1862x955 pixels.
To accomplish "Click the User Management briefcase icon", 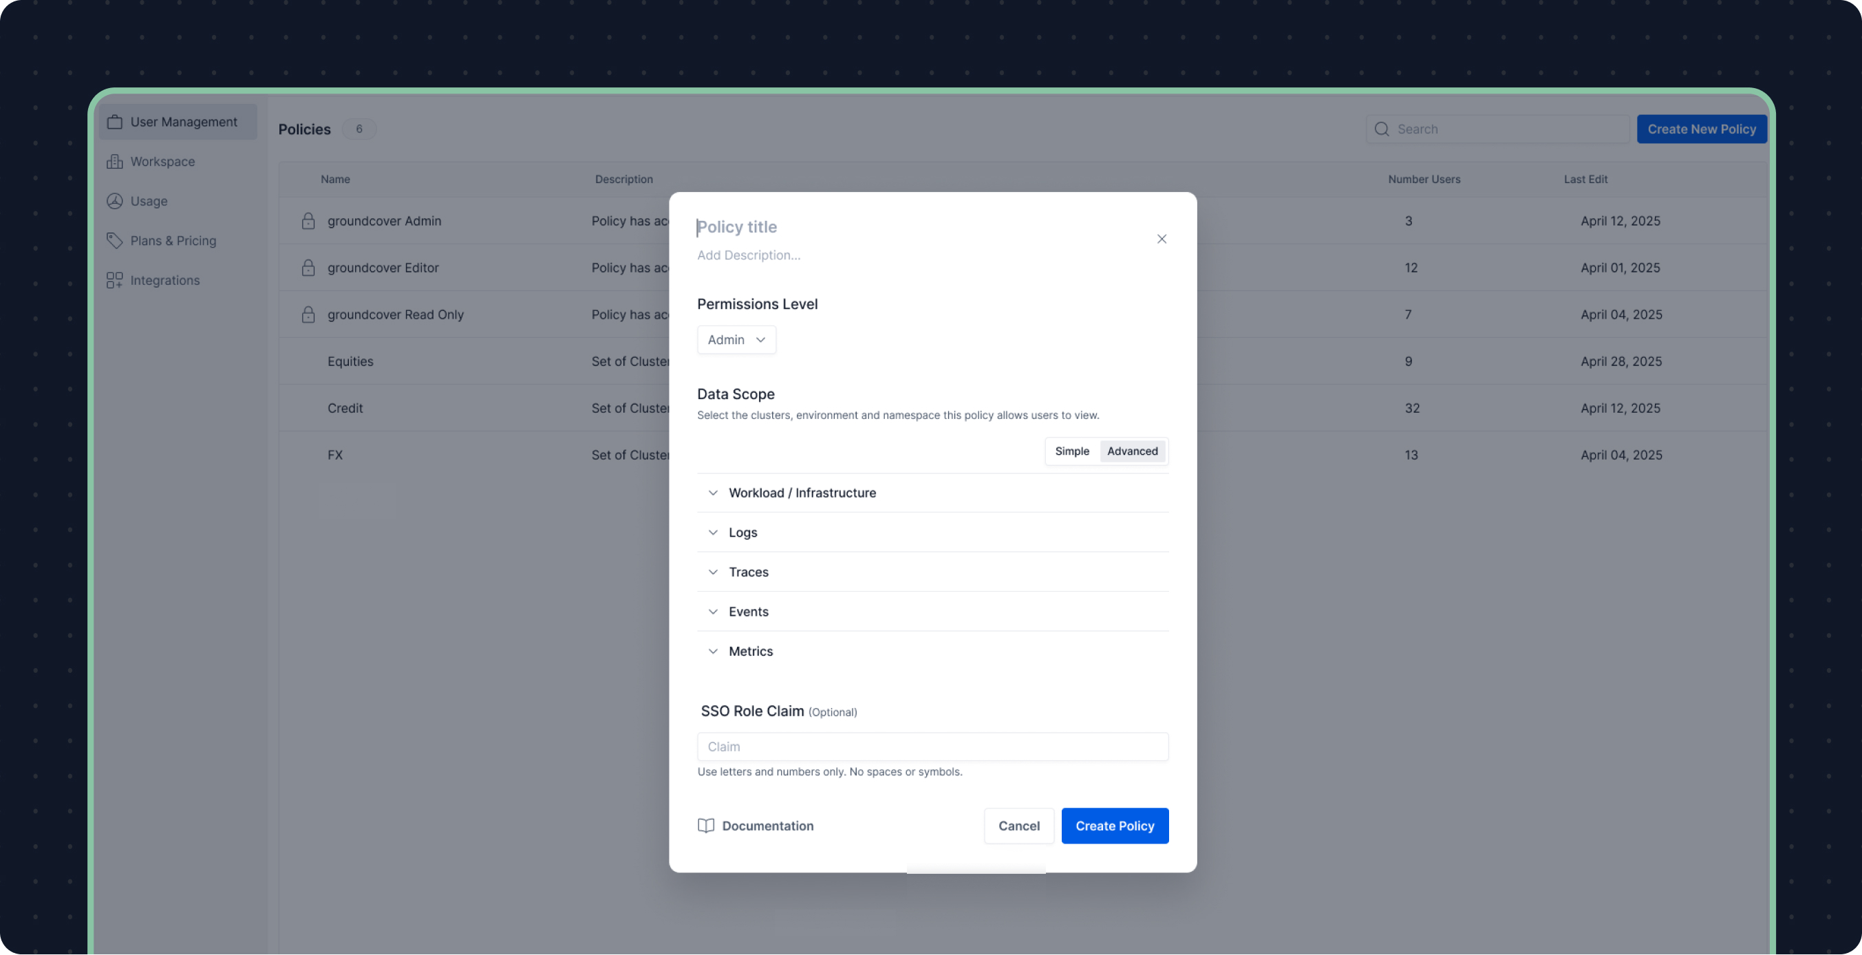I will [x=114, y=122].
